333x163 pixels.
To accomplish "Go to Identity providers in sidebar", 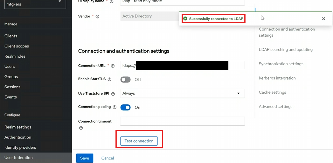I will tap(20, 147).
